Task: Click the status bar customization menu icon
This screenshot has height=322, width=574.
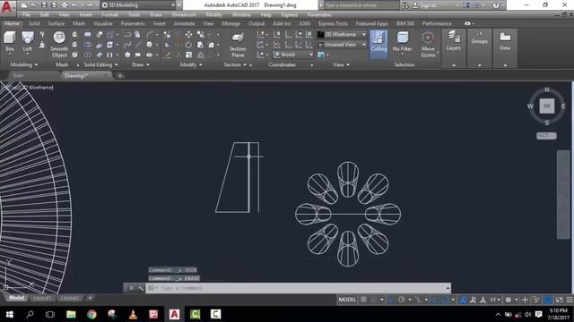Action: pyautogui.click(x=570, y=300)
